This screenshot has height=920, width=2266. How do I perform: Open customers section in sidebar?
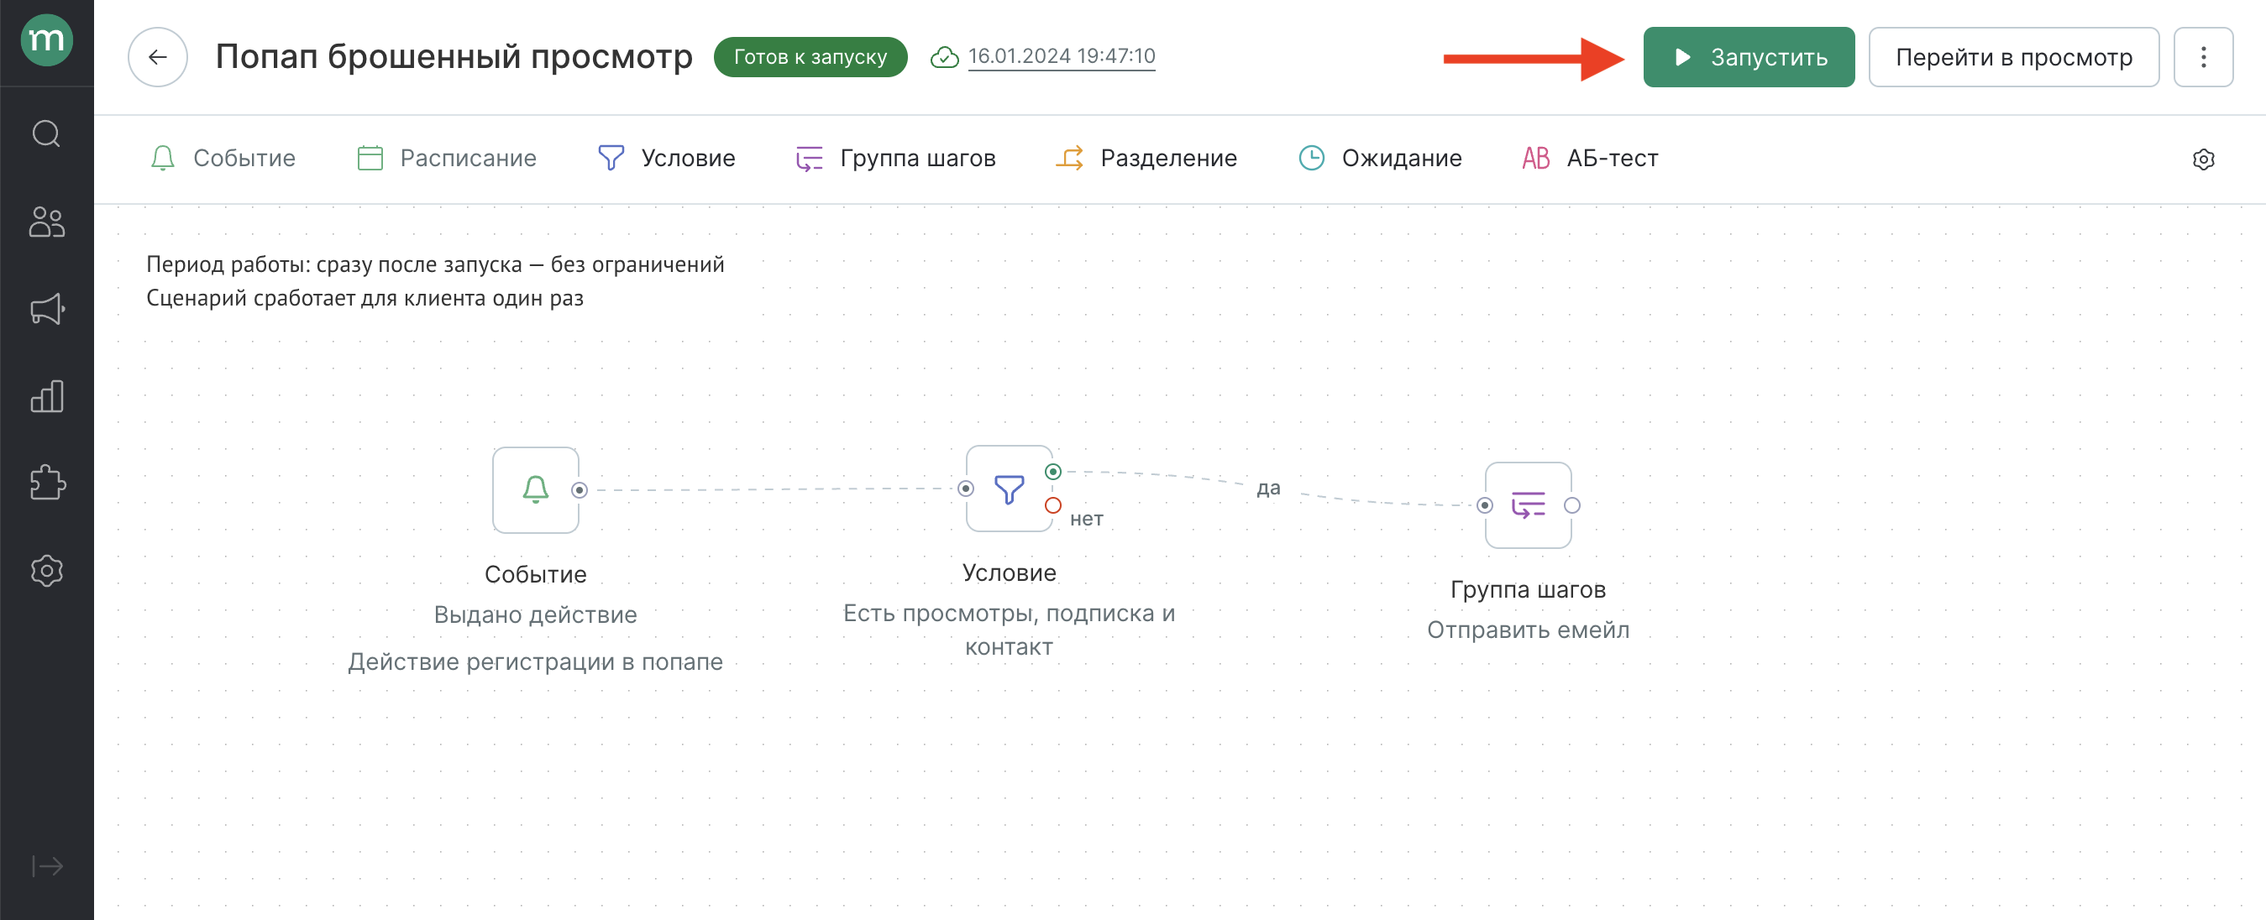(x=47, y=222)
